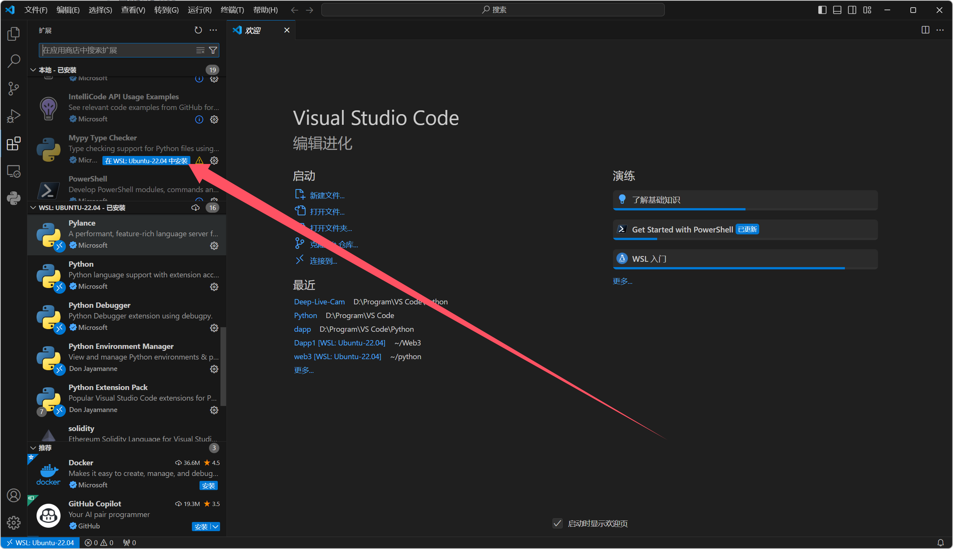Open the Manage gear at activity bar bottom
The image size is (953, 549).
click(14, 523)
